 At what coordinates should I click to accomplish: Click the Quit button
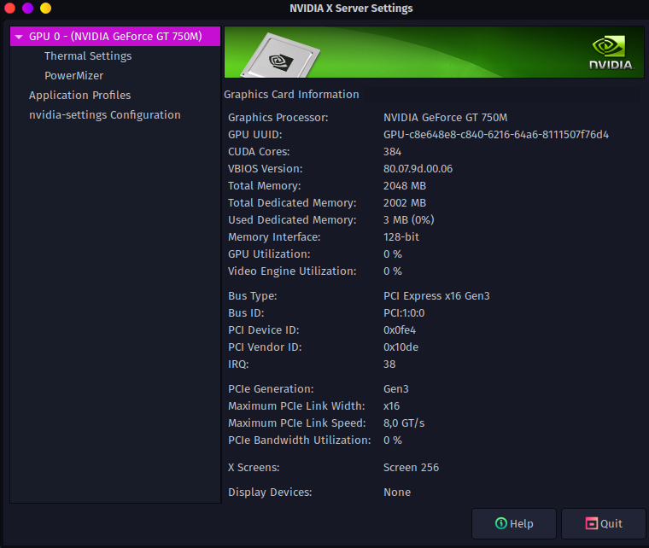tap(604, 523)
